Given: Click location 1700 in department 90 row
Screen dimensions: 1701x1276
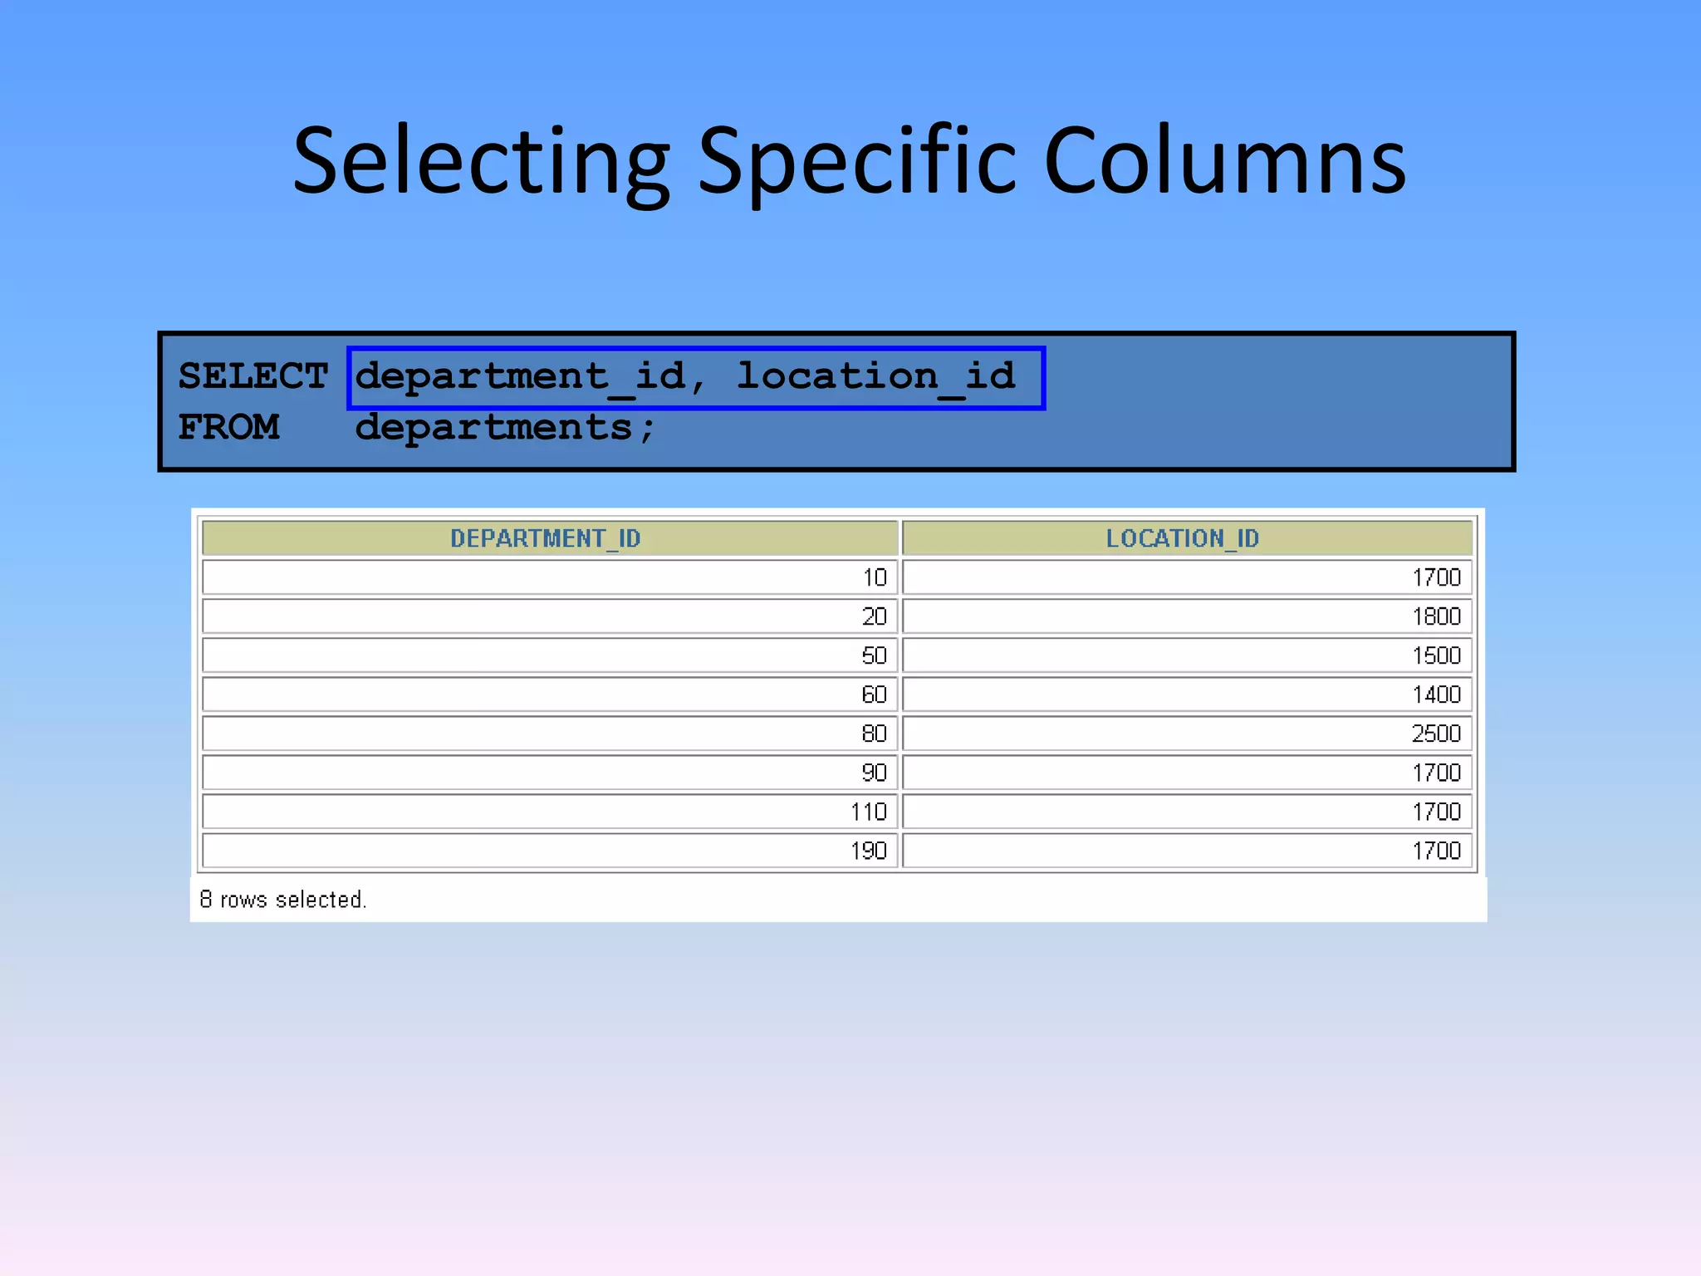Looking at the screenshot, I should click(x=1187, y=773).
